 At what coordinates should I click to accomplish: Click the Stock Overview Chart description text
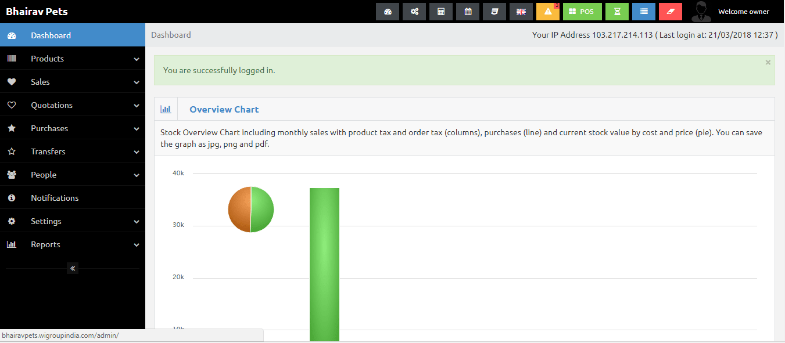click(x=461, y=138)
